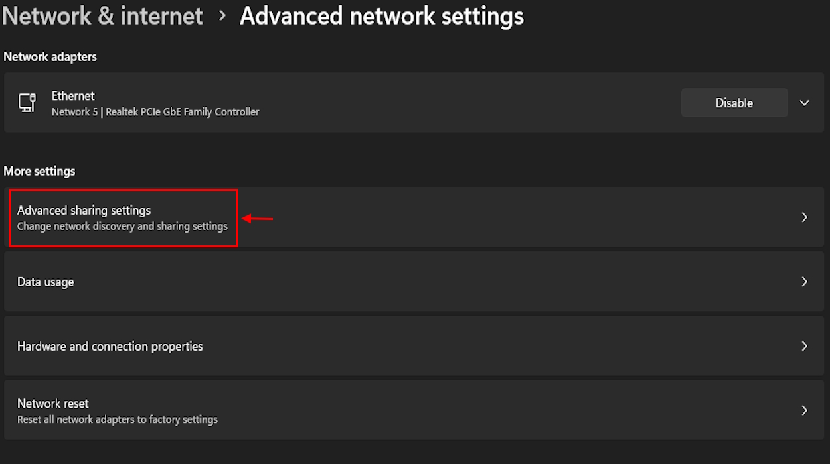The image size is (830, 464).
Task: Expand Hardware and connection properties chevron
Action: [x=804, y=345]
